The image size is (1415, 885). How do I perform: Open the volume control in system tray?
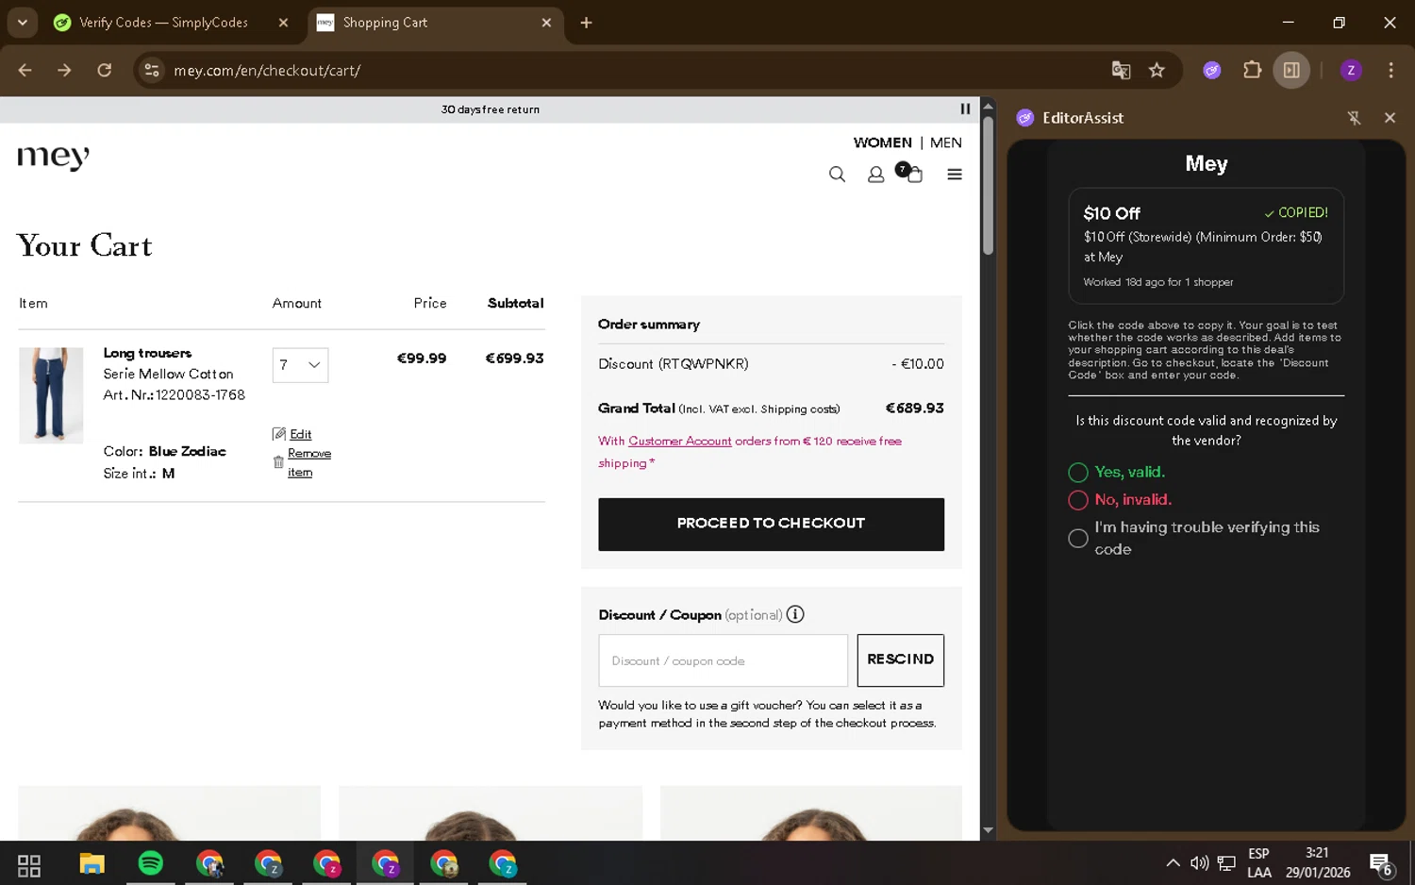[1199, 862]
